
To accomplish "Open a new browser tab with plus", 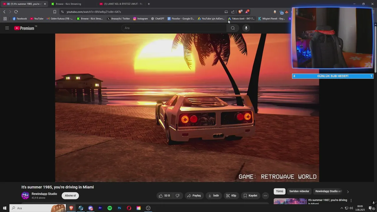I will (149, 4).
